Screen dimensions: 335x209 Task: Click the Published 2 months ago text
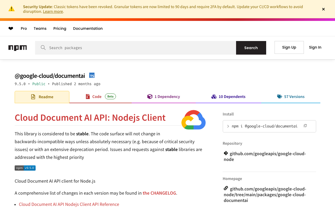(x=76, y=84)
